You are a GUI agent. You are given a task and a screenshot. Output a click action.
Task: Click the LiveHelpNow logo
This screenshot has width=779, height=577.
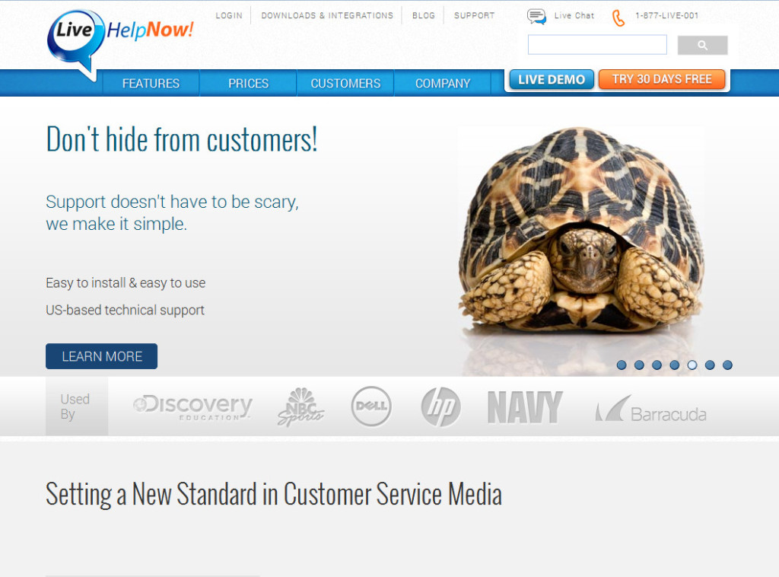point(119,42)
